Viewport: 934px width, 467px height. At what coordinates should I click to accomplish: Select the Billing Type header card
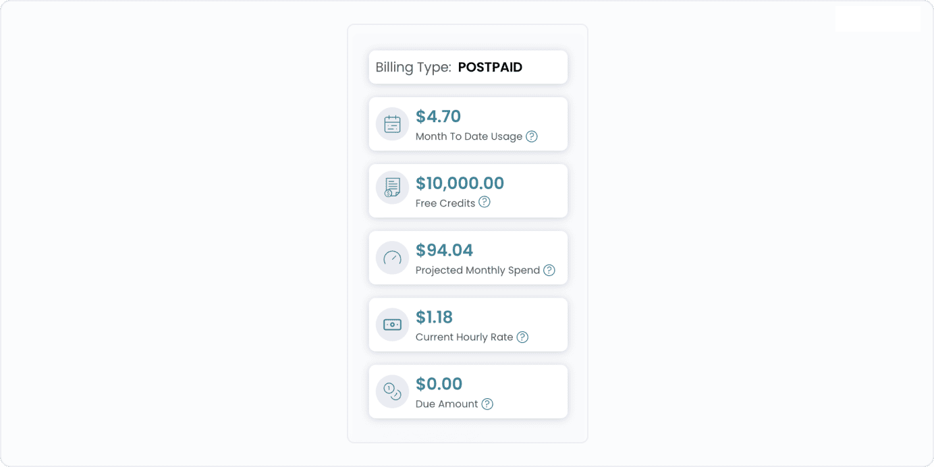coord(468,67)
